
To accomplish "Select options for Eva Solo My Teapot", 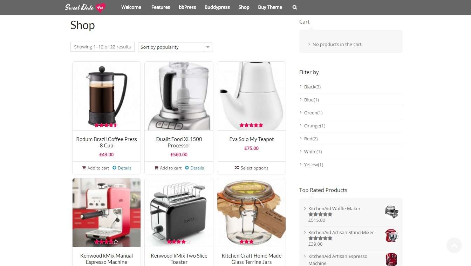I will point(251,168).
